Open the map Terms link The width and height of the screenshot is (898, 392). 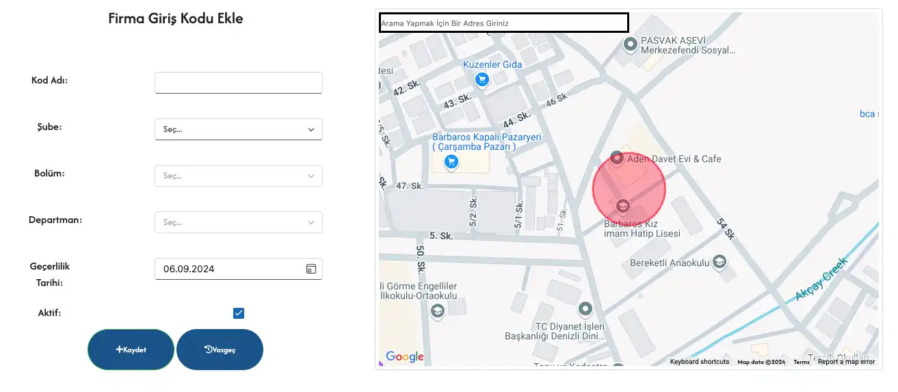(x=801, y=362)
